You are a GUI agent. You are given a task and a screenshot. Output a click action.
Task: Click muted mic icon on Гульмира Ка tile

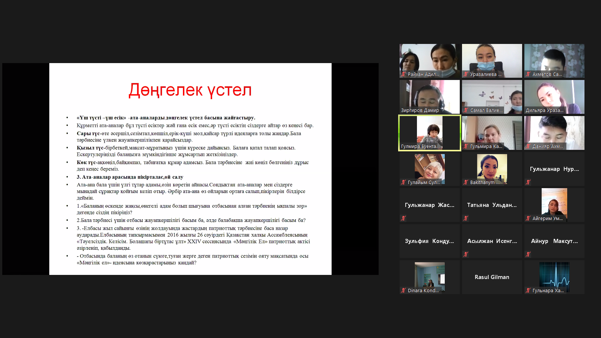pyautogui.click(x=466, y=146)
